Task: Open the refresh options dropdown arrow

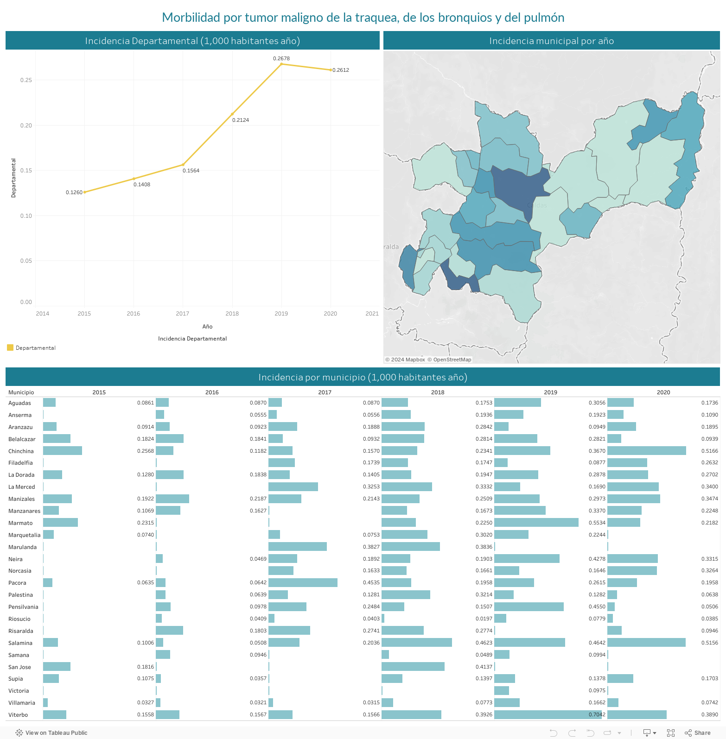Action: click(619, 733)
